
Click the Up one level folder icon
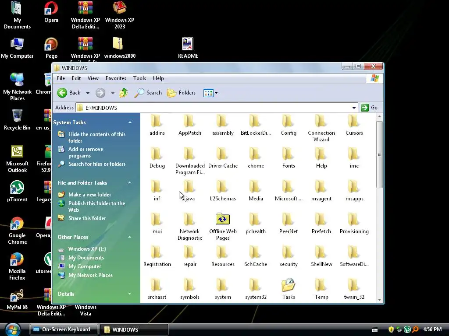[124, 93]
